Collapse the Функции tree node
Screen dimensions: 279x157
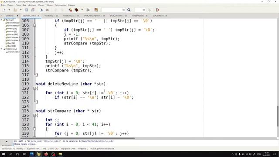(1, 20)
